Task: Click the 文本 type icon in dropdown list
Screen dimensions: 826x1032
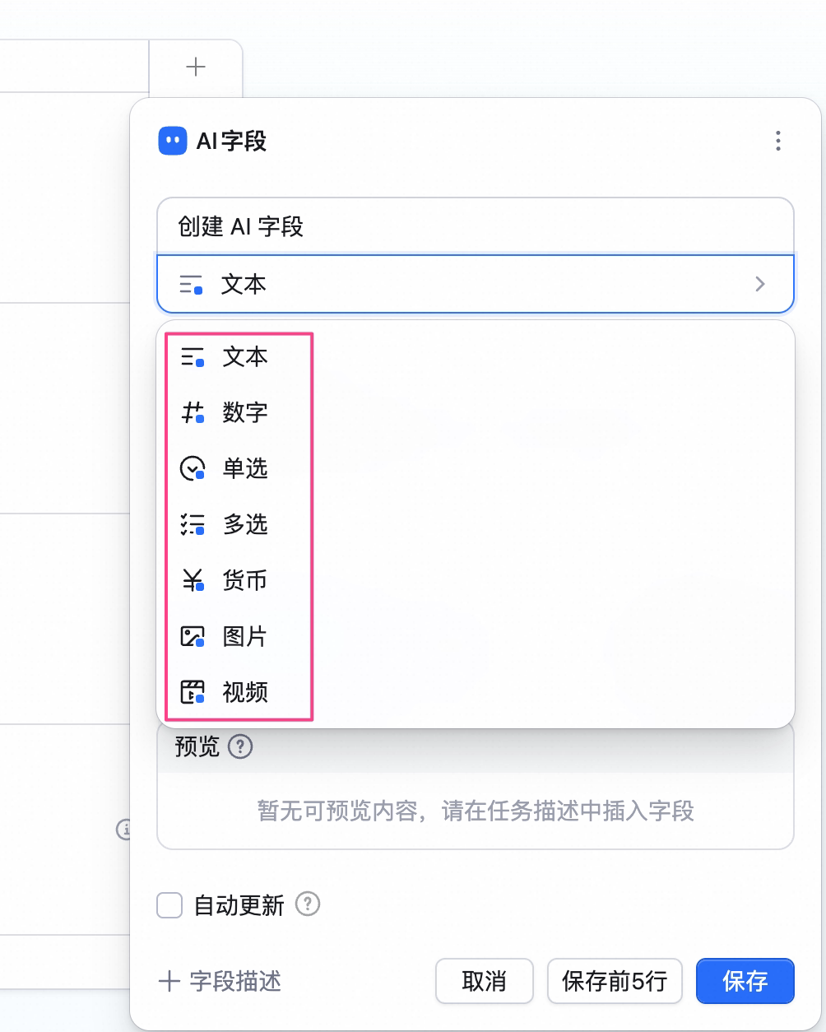Action: coord(192,357)
